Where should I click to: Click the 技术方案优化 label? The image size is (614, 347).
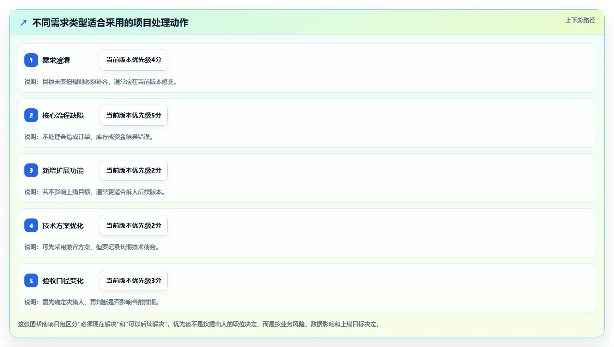pyautogui.click(x=63, y=226)
